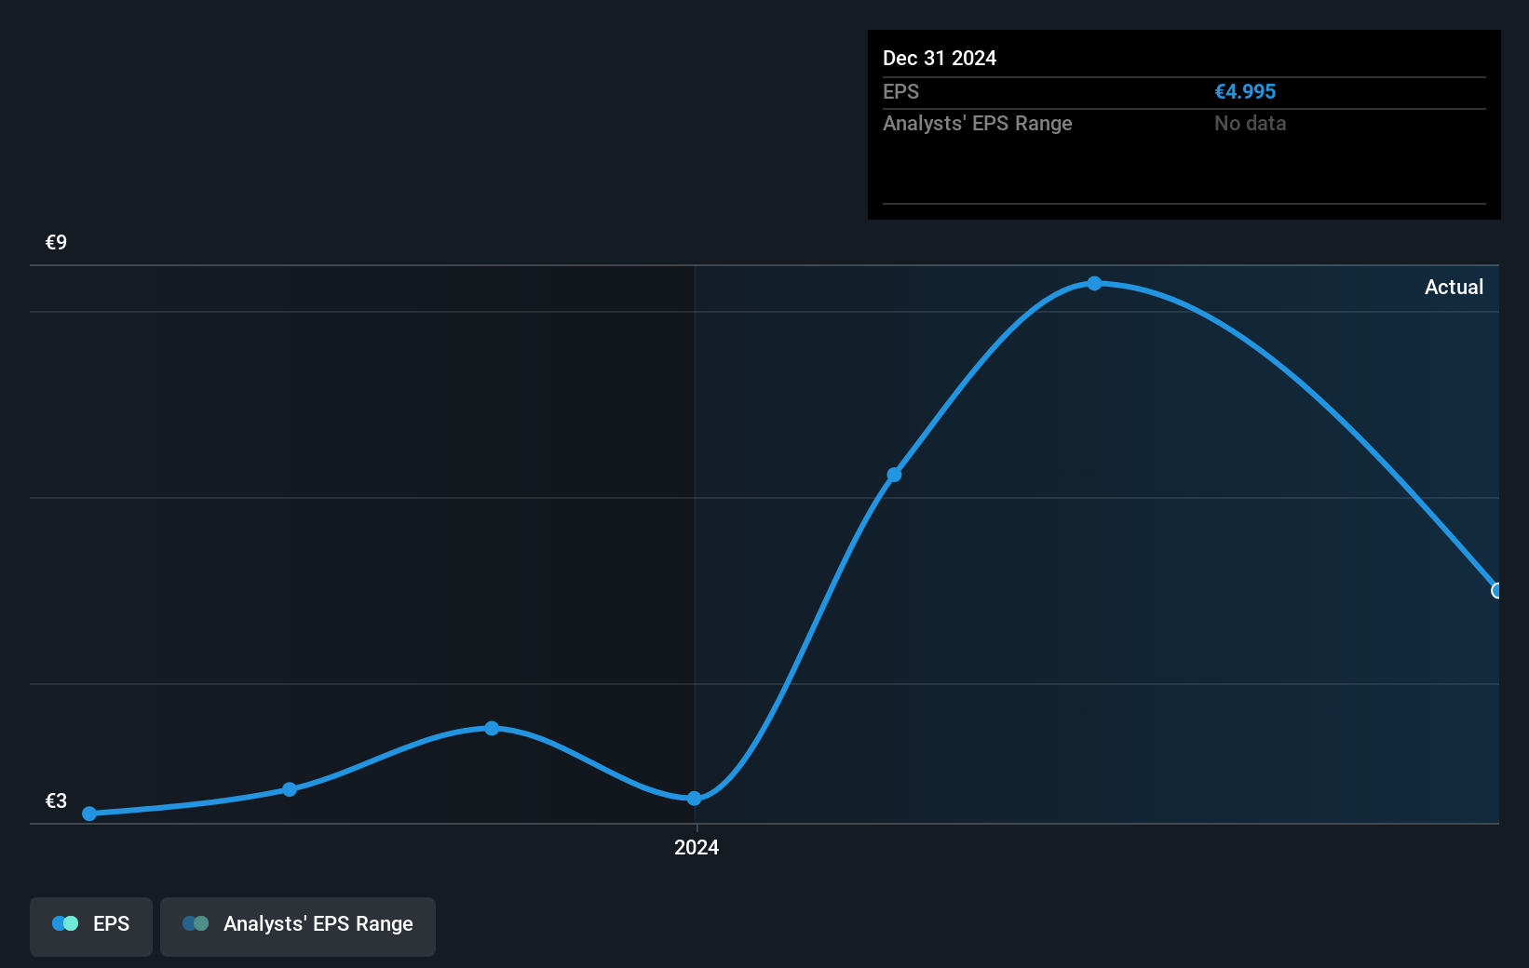Viewport: 1529px width, 968px height.
Task: Click the €4.995 EPS value in tooltip
Action: coord(1245,91)
